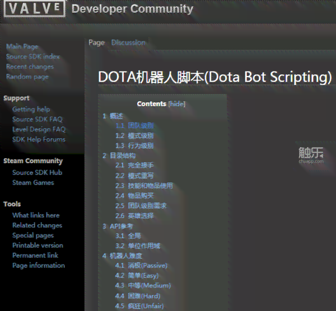Switch to the Discussion tab
336x311 pixels.
(128, 43)
